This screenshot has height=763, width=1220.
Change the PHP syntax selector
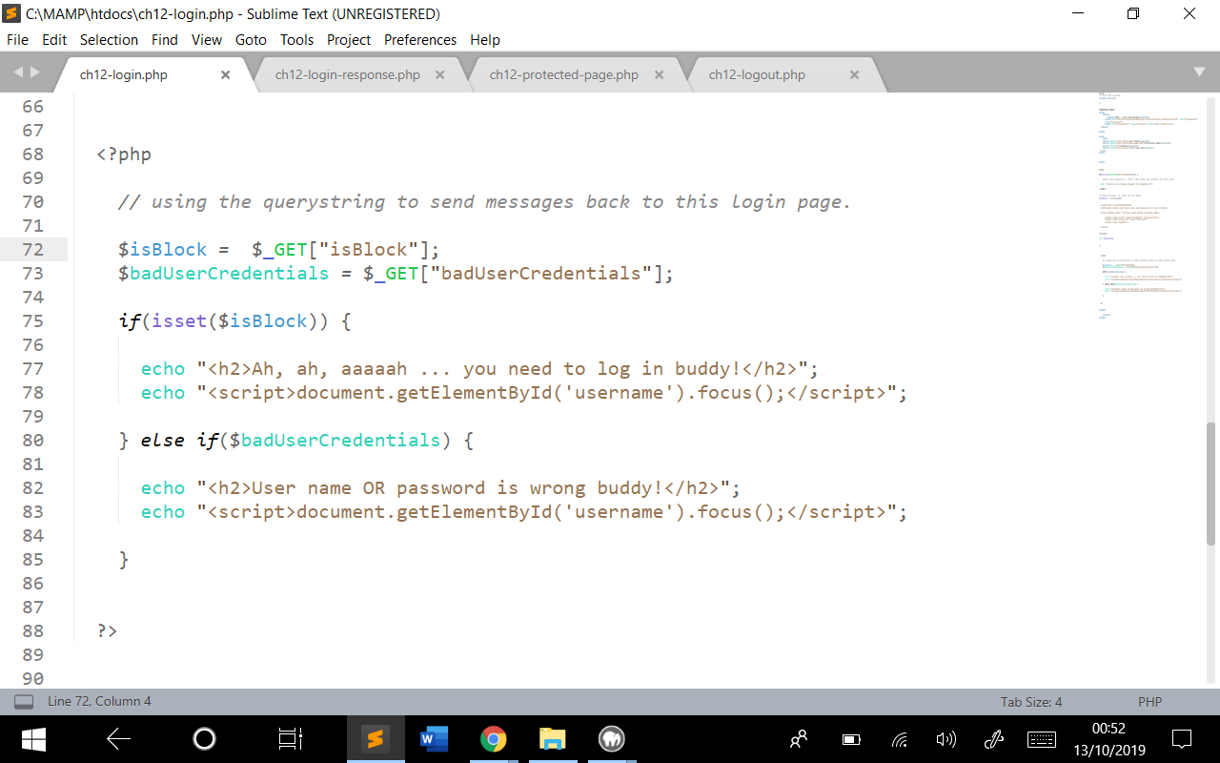pos(1149,702)
